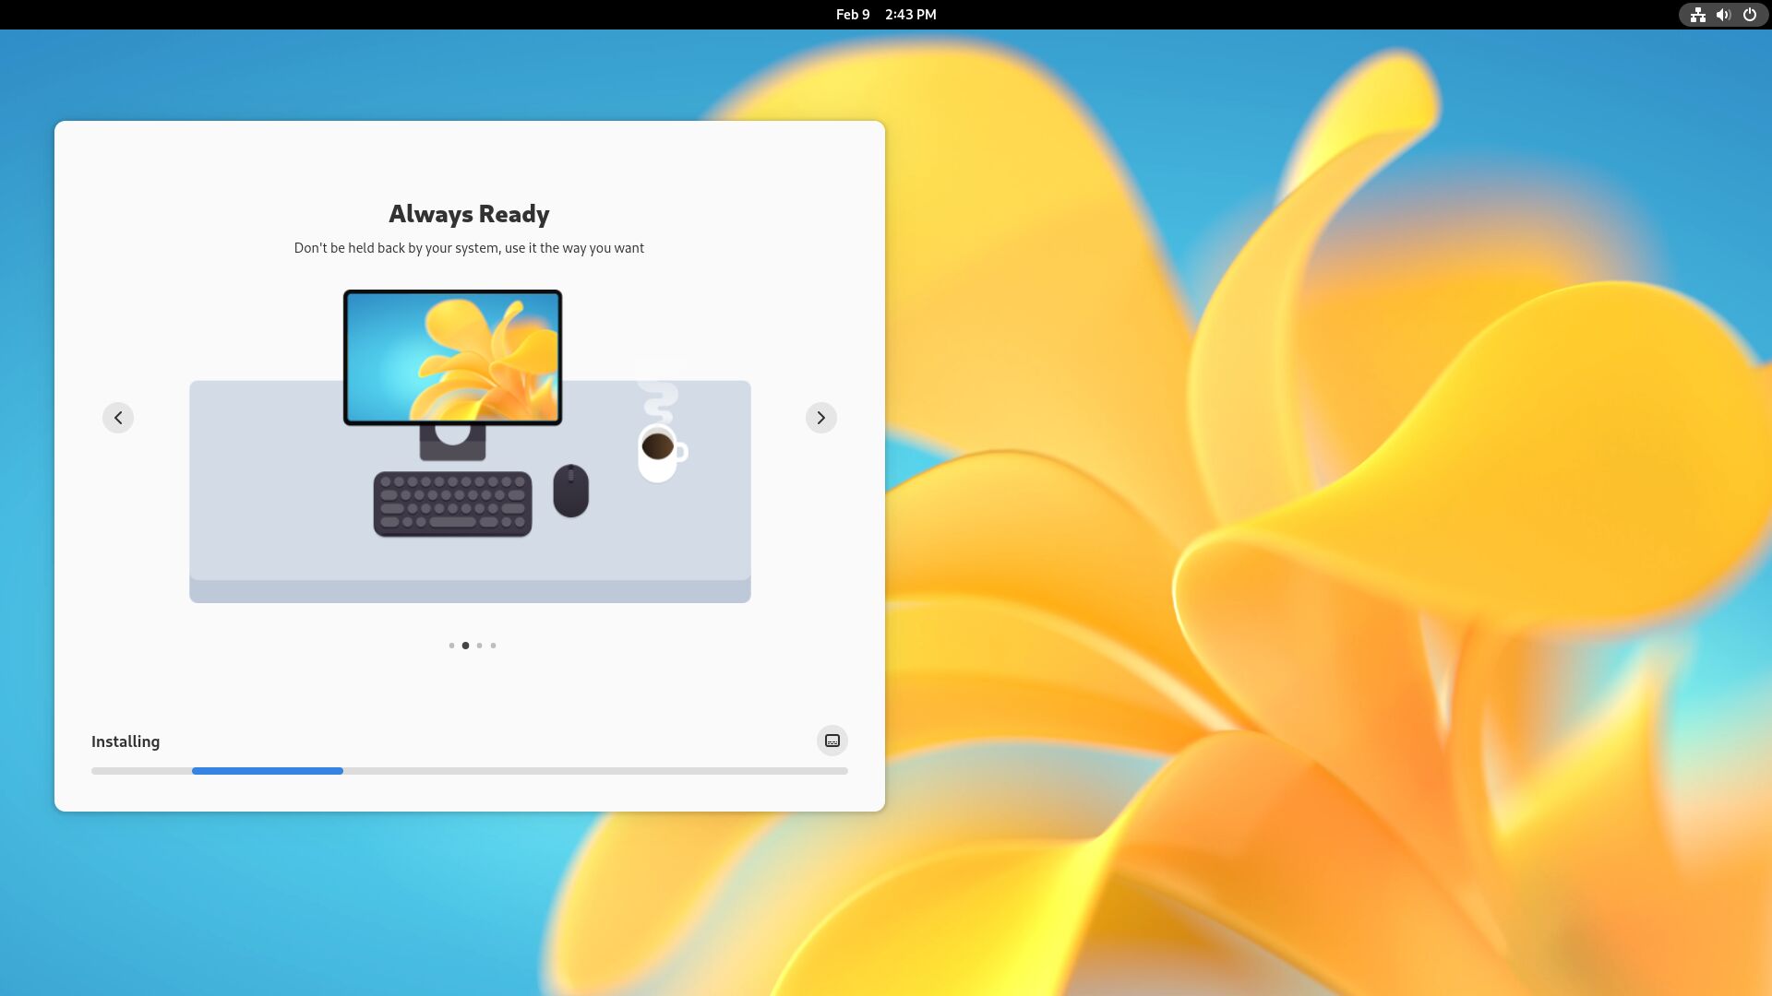Select the second carousel page dot
This screenshot has height=996, width=1772.
click(465, 646)
